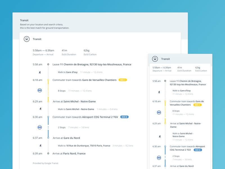Click the 62kg Est'd Carbon value in wide card
The width and height of the screenshot is (225, 169).
87,50
